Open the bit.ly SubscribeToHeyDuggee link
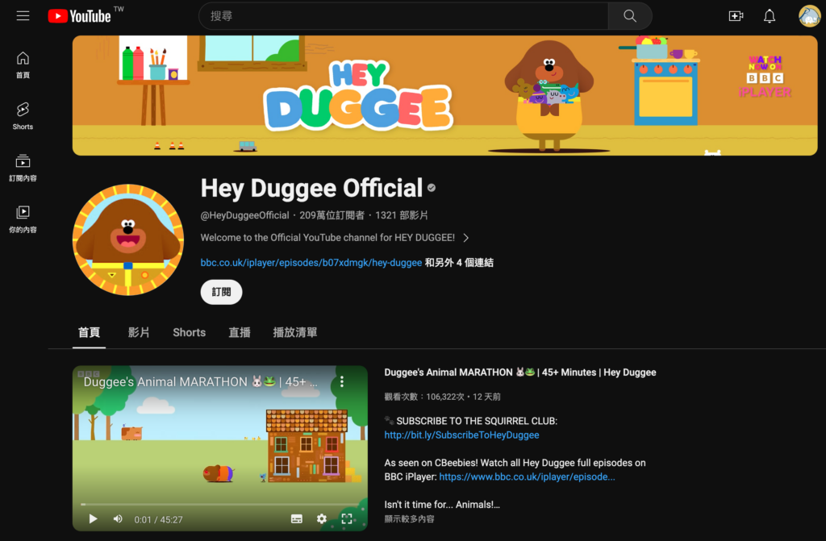The height and width of the screenshot is (541, 826). coord(461,435)
